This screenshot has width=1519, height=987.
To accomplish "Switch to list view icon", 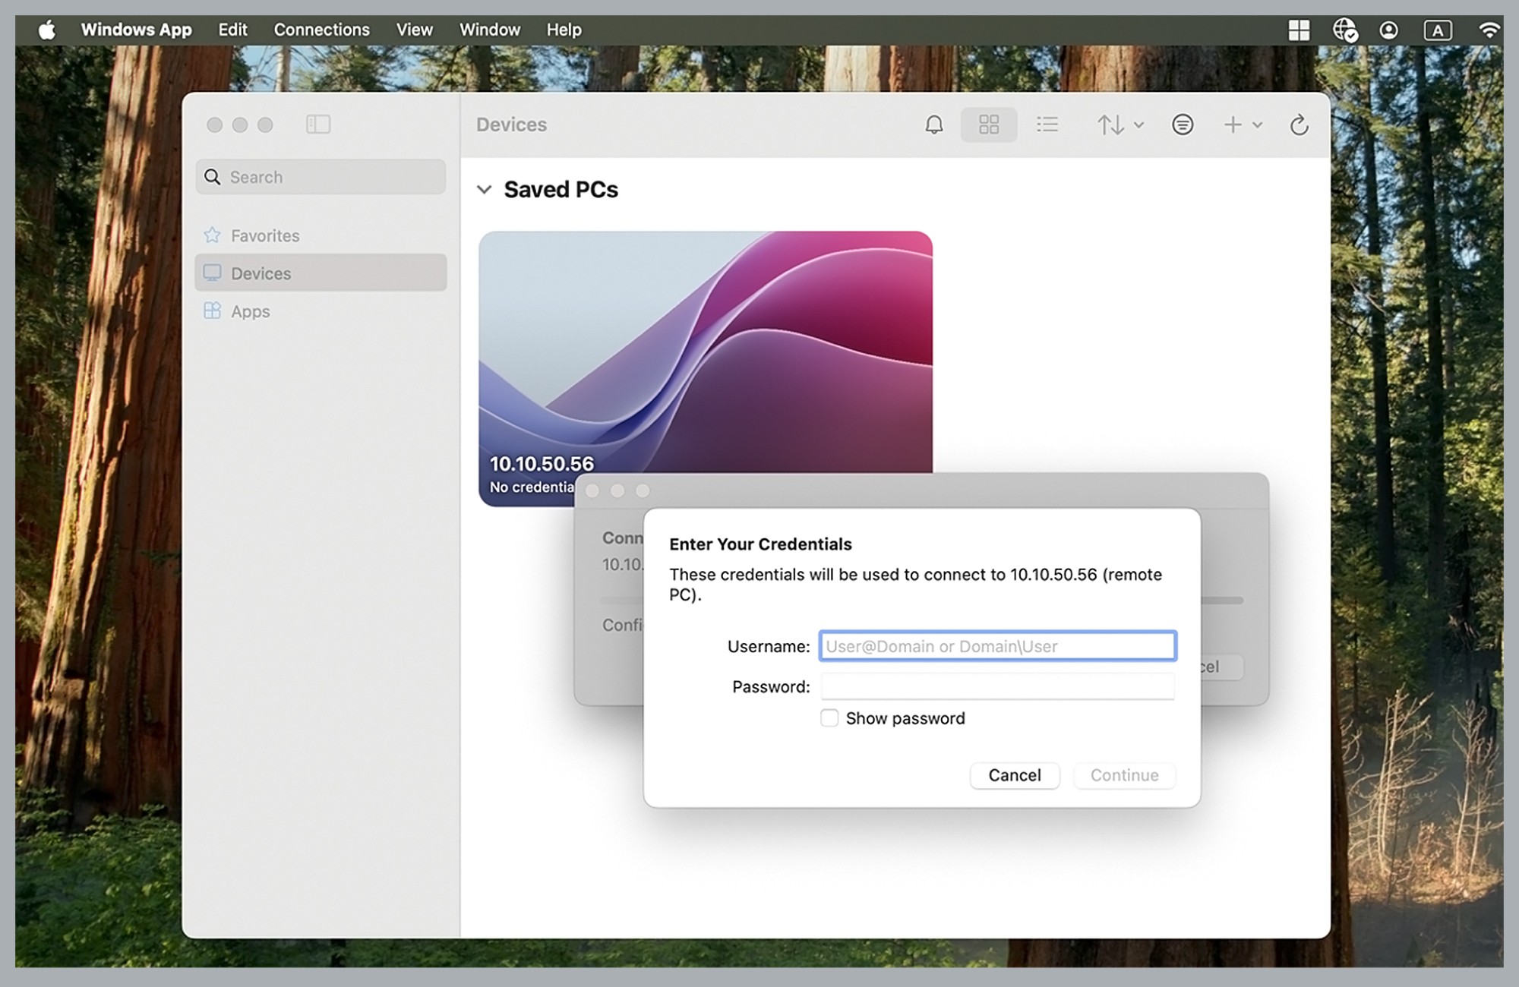I will [1047, 125].
